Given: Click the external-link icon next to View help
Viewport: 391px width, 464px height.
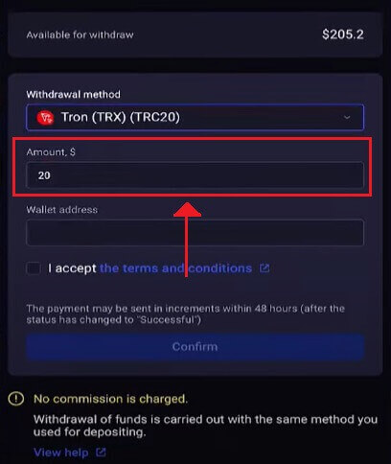Looking at the screenshot, I should pyautogui.click(x=101, y=452).
